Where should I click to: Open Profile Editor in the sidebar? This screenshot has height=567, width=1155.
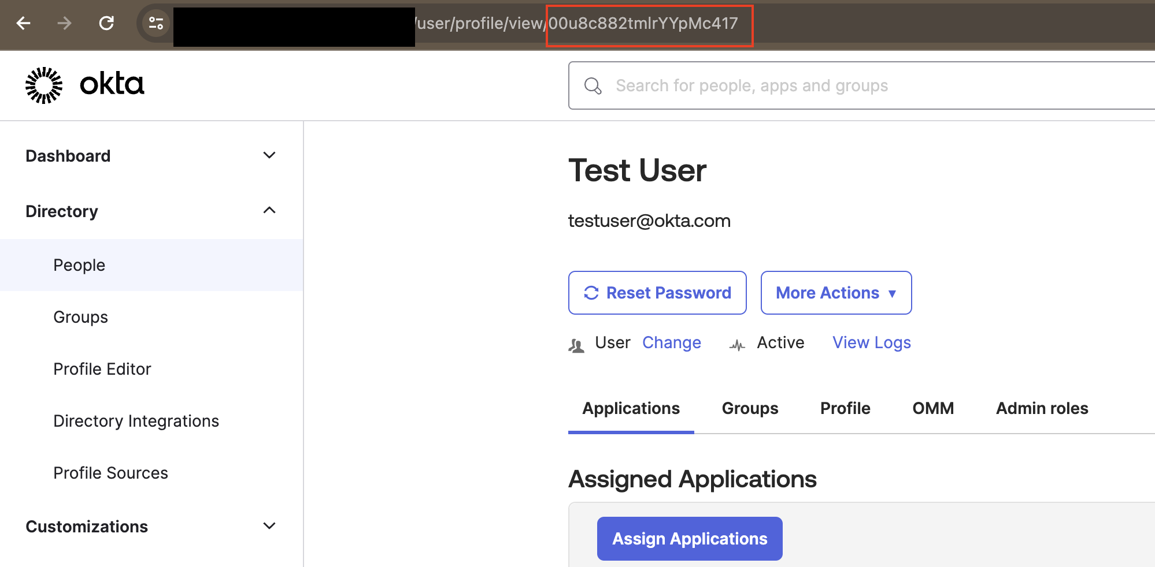point(102,369)
